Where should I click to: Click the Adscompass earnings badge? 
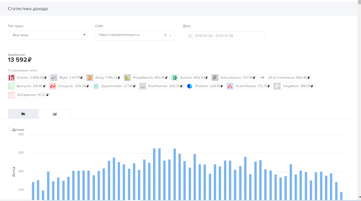coord(234,78)
